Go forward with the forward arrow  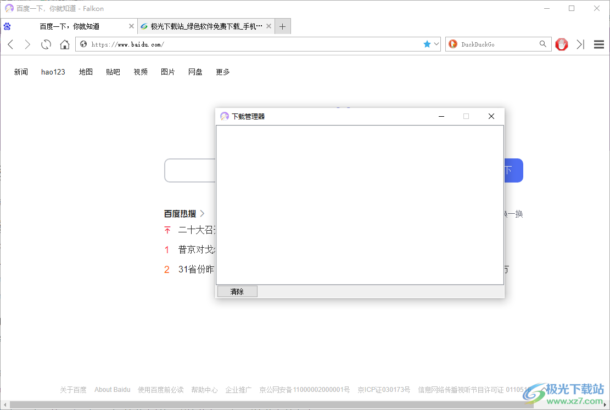click(x=27, y=44)
